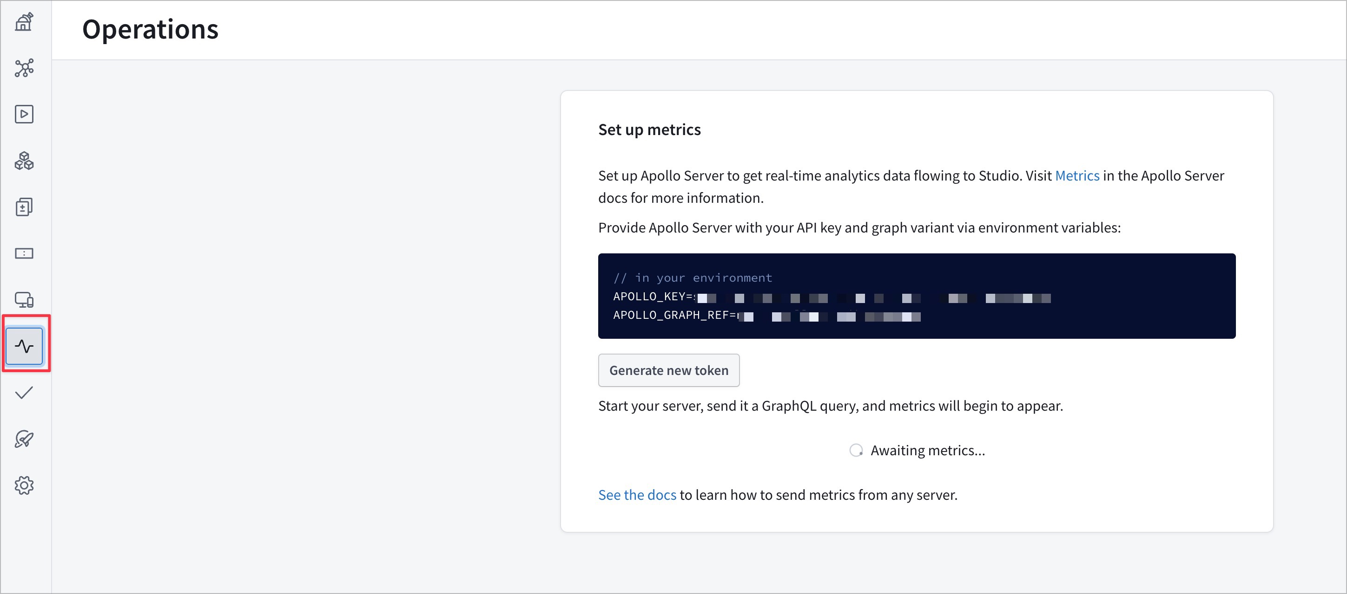Open the Changelog plus-minus document icon
1347x594 pixels.
click(24, 207)
